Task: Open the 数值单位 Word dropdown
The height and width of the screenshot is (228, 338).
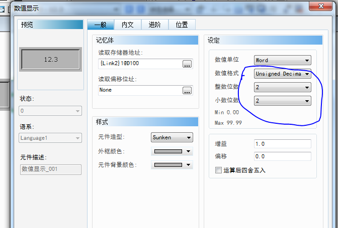Action: 282,60
